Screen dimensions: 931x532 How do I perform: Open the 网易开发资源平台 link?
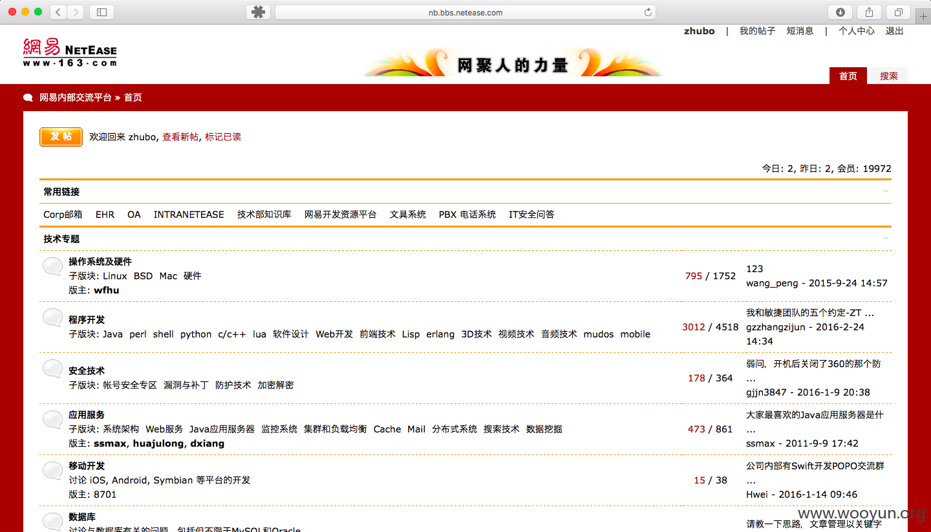(341, 215)
